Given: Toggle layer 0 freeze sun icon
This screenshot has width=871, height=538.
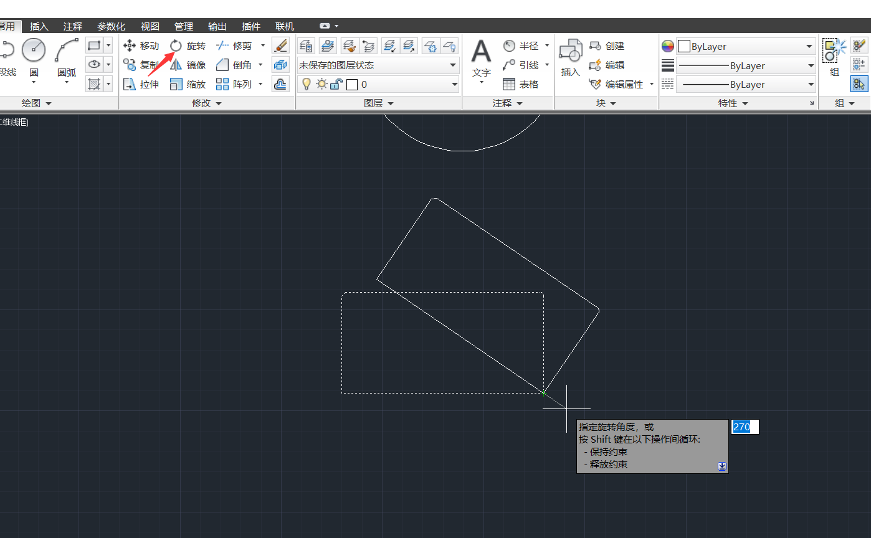Looking at the screenshot, I should point(321,84).
